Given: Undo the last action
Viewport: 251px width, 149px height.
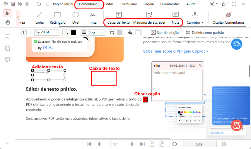Looking at the screenshot, I should (39, 4).
